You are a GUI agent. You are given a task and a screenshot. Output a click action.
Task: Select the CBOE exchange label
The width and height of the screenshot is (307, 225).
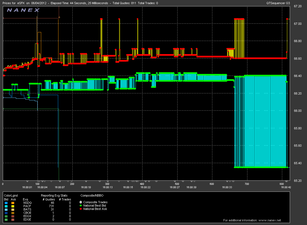click(x=27, y=213)
